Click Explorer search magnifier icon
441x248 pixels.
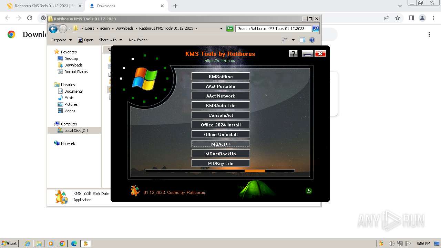click(x=315, y=29)
